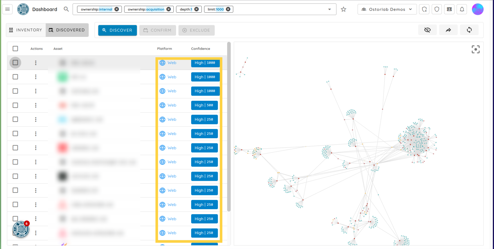Remove the ownership:internal filter chip
494x249 pixels.
(x=117, y=9)
